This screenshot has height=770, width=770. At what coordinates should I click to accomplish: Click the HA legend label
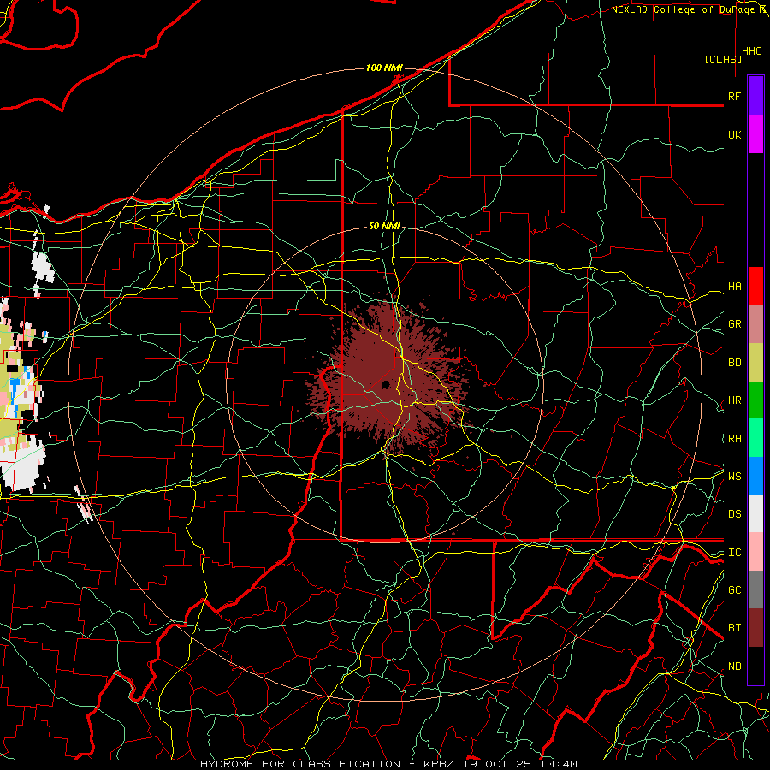coord(734,287)
